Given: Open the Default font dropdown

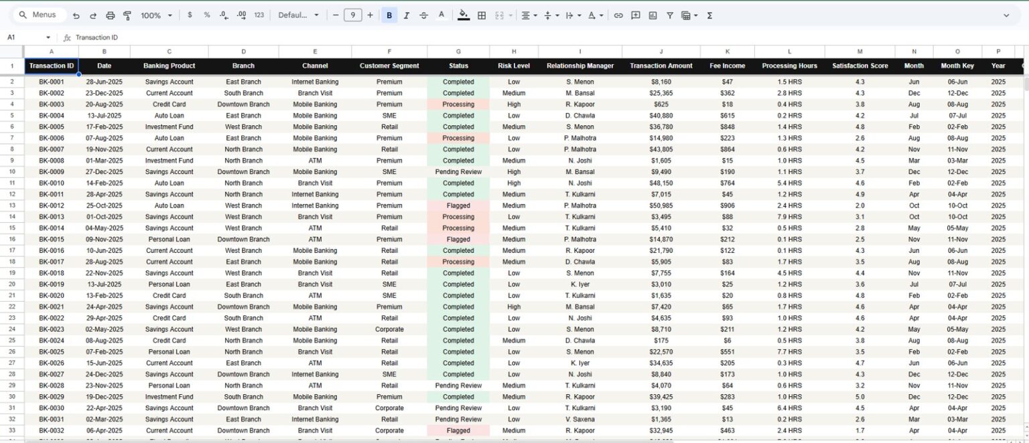Looking at the screenshot, I should (299, 15).
